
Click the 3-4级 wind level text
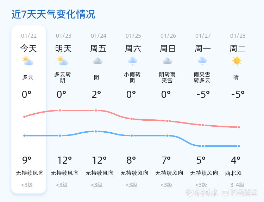click(x=237, y=185)
